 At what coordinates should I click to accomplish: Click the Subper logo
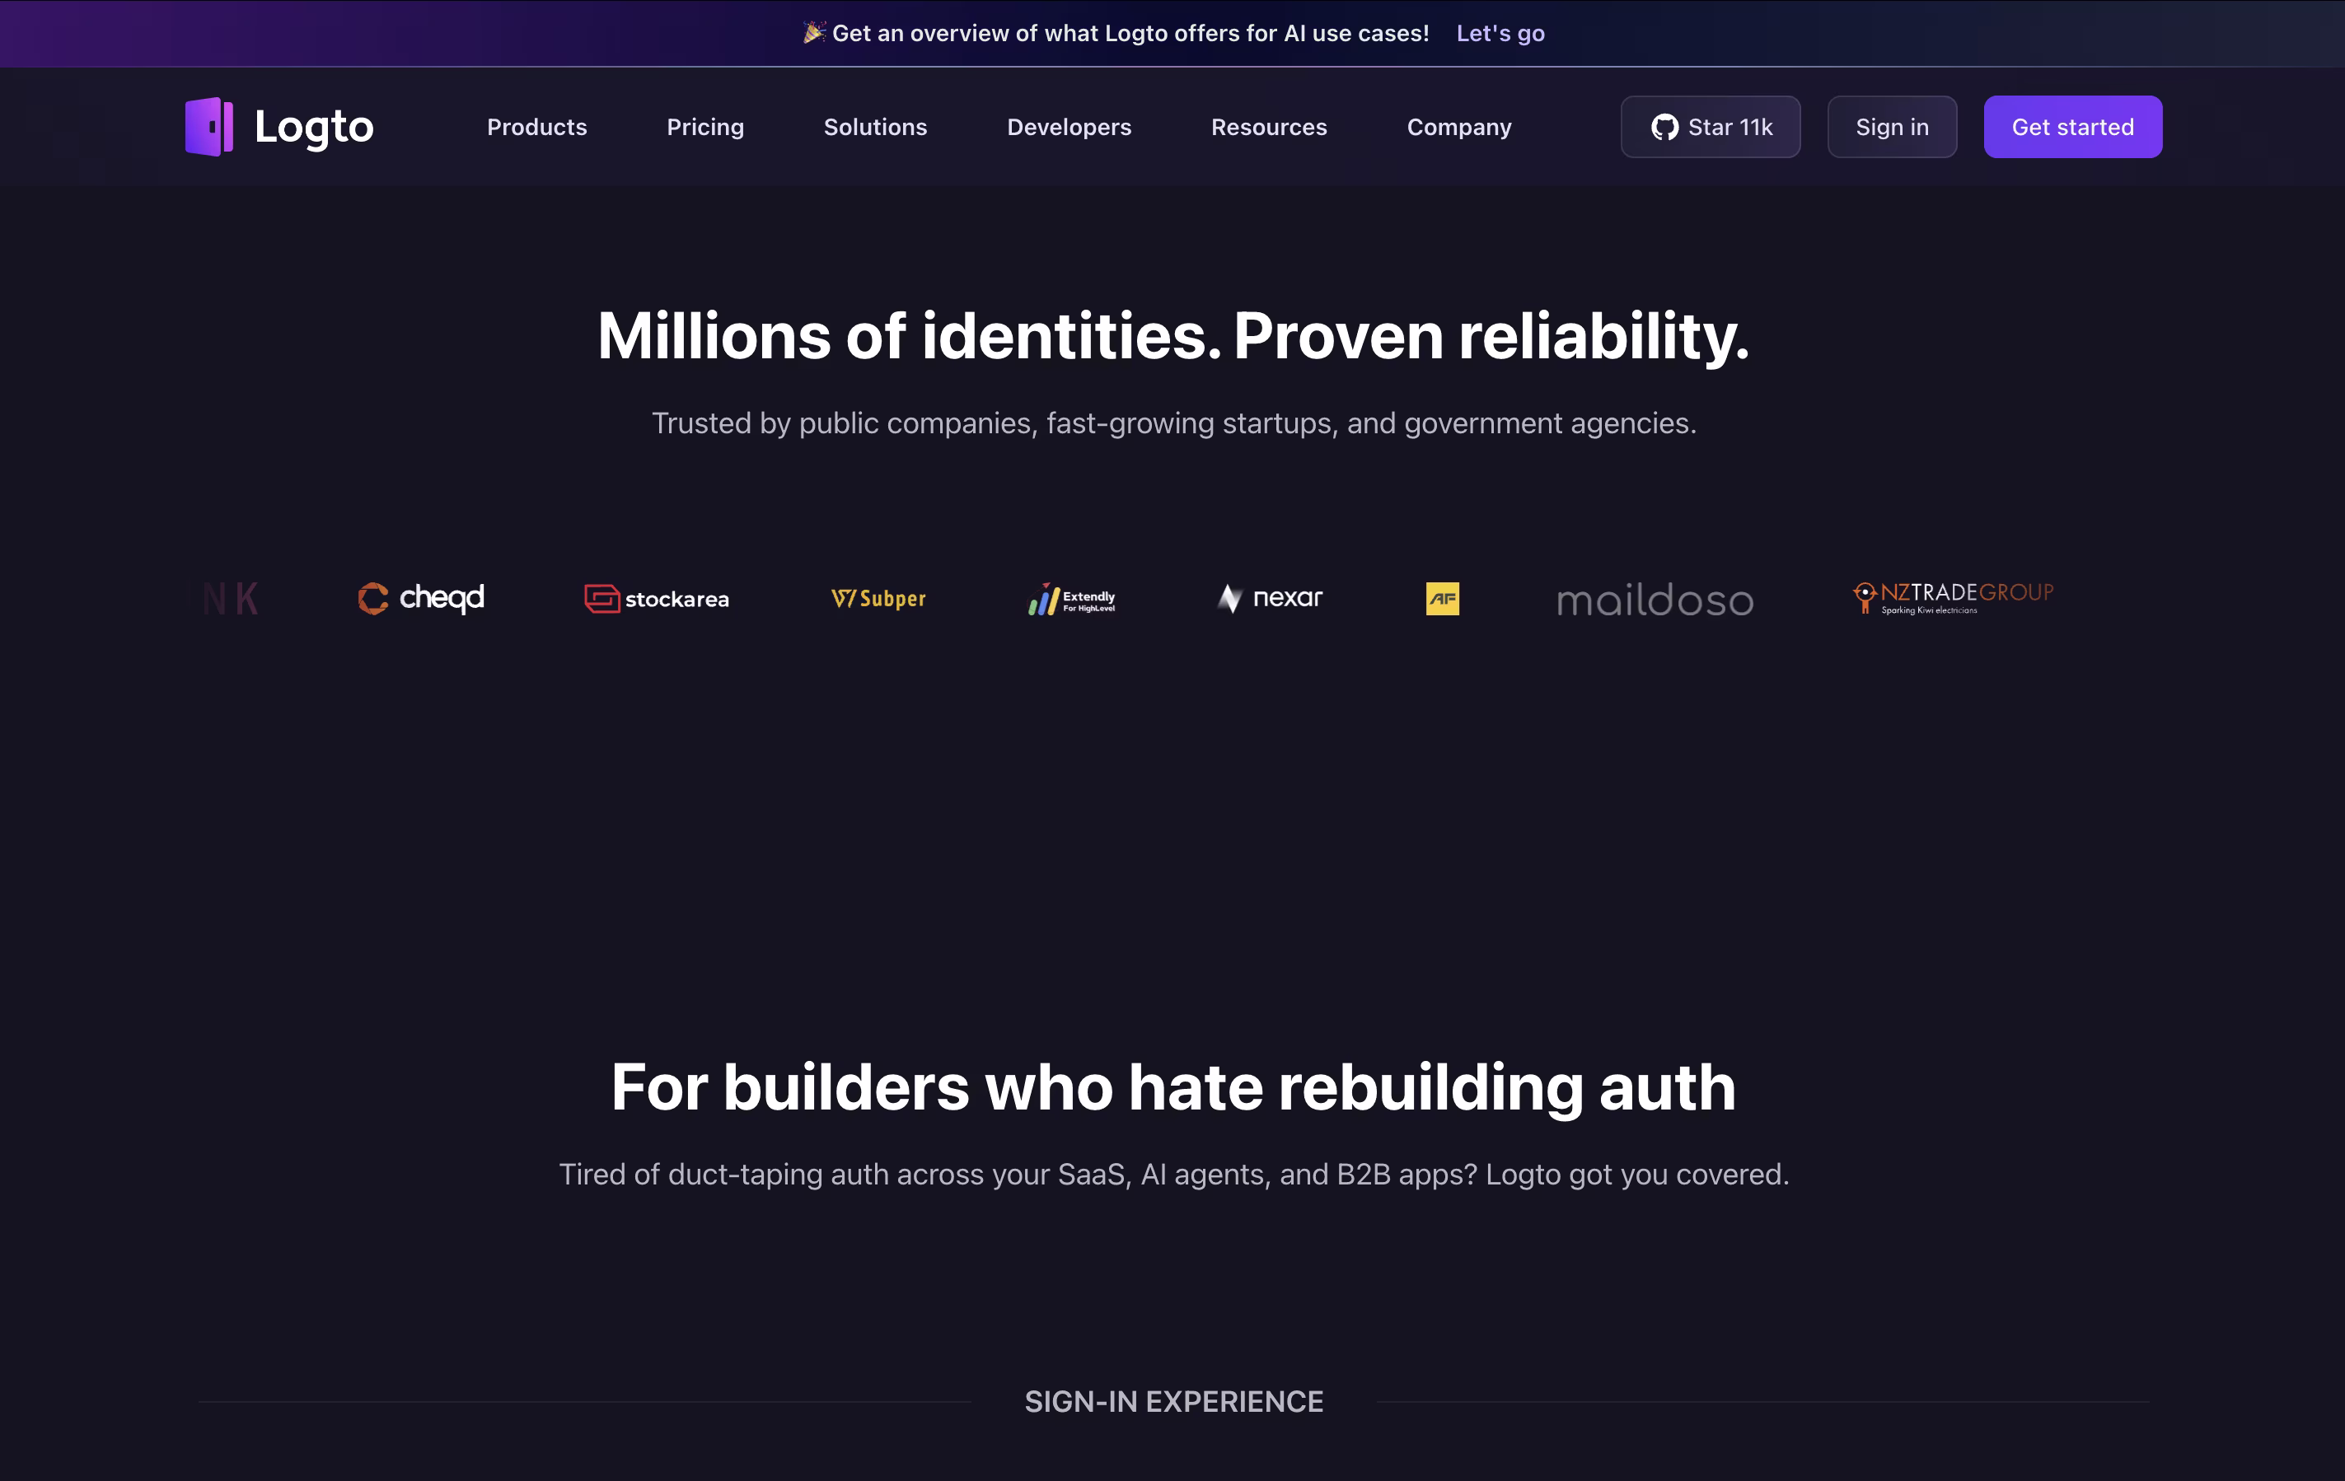(x=878, y=599)
